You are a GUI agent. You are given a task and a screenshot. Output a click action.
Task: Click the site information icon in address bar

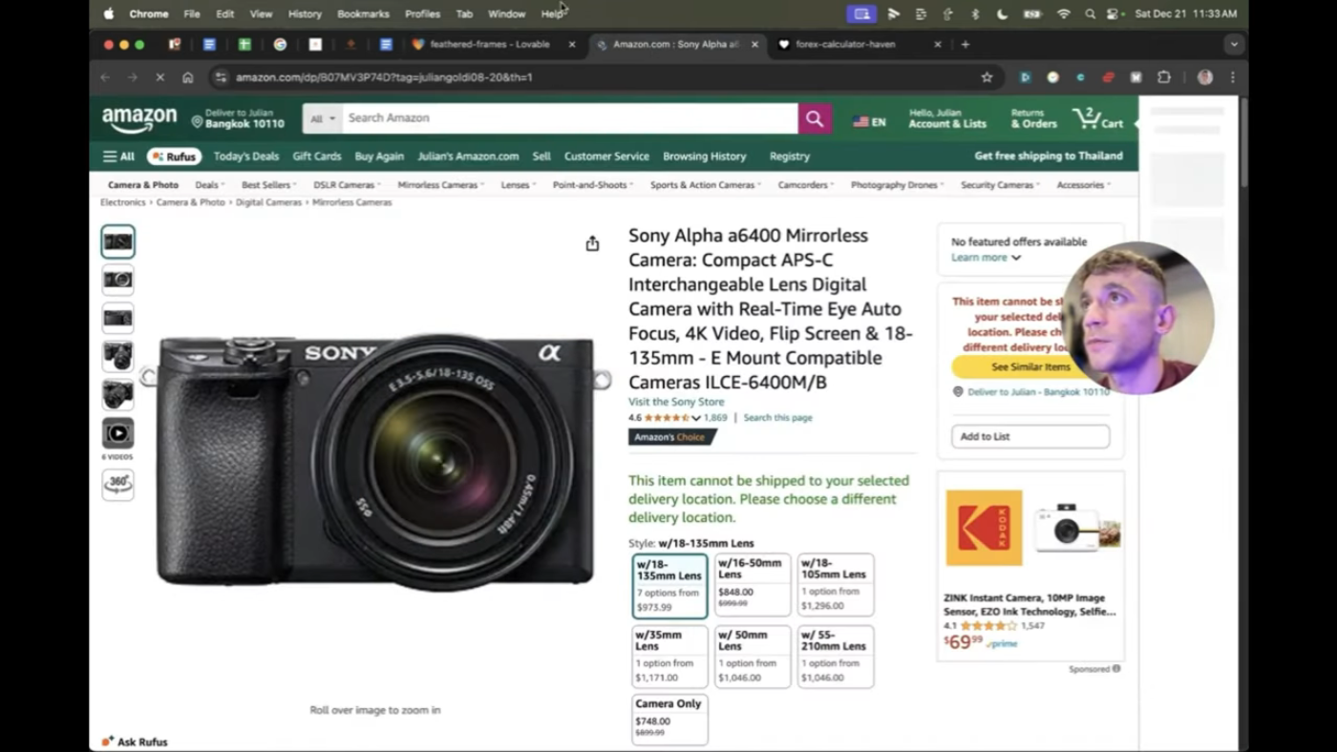221,77
